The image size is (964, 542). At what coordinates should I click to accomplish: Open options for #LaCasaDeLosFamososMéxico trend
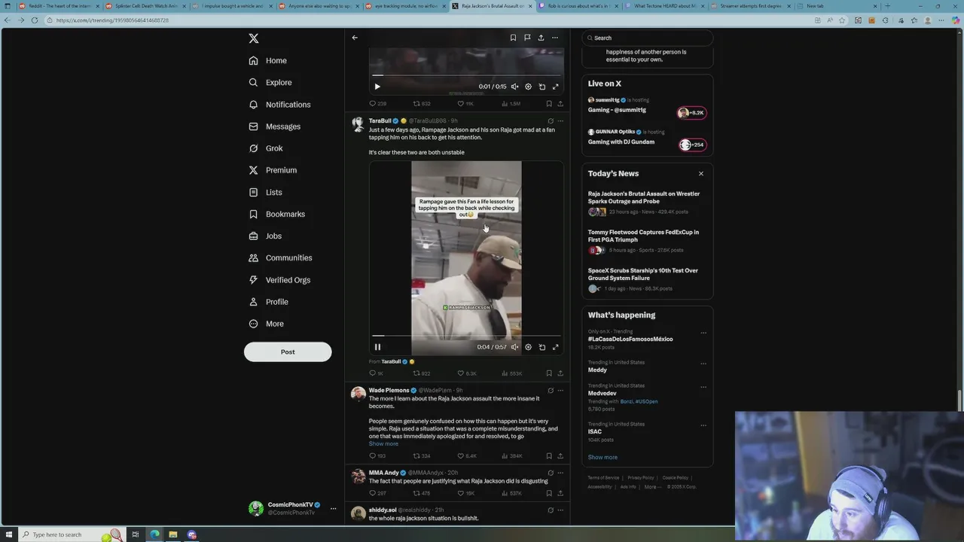(703, 333)
